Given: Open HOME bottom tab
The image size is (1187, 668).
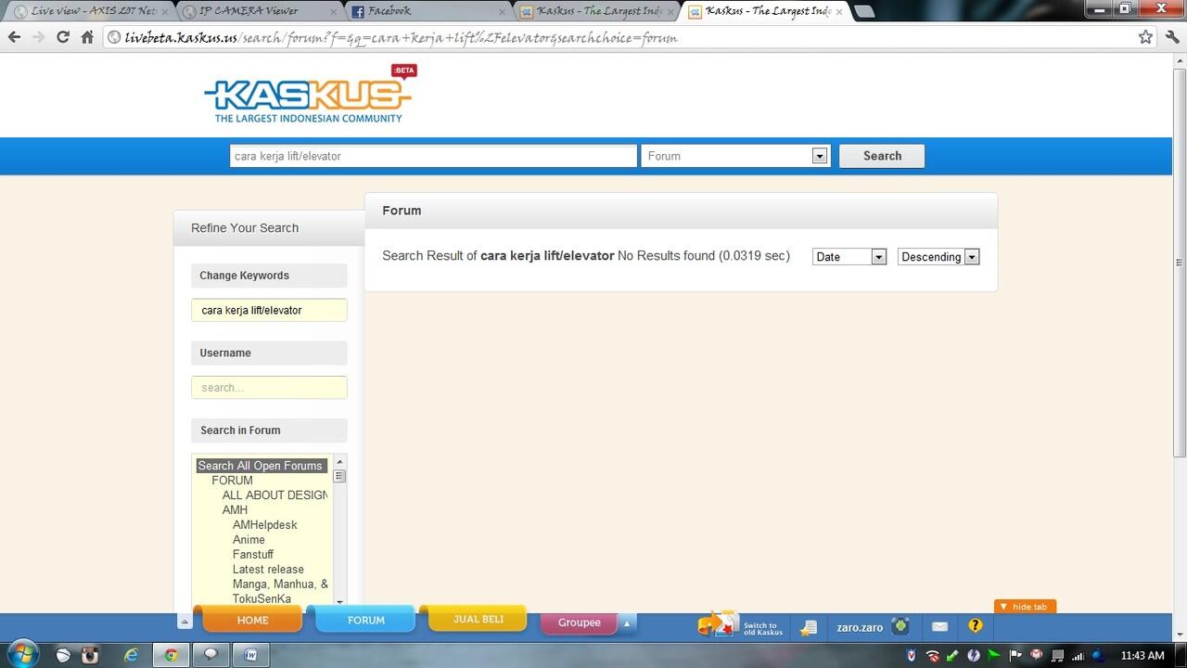Looking at the screenshot, I should click(252, 620).
